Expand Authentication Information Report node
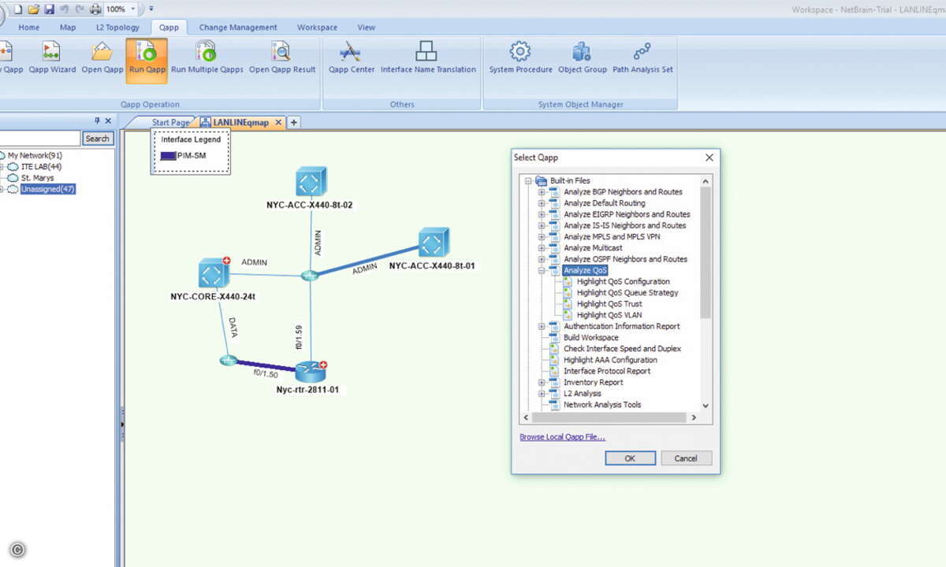 pos(542,326)
